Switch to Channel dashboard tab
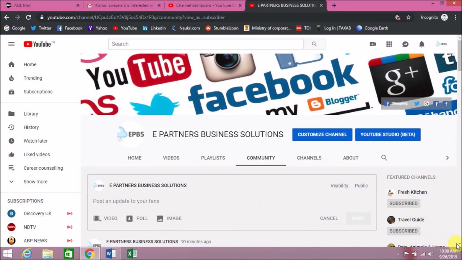 click(205, 5)
